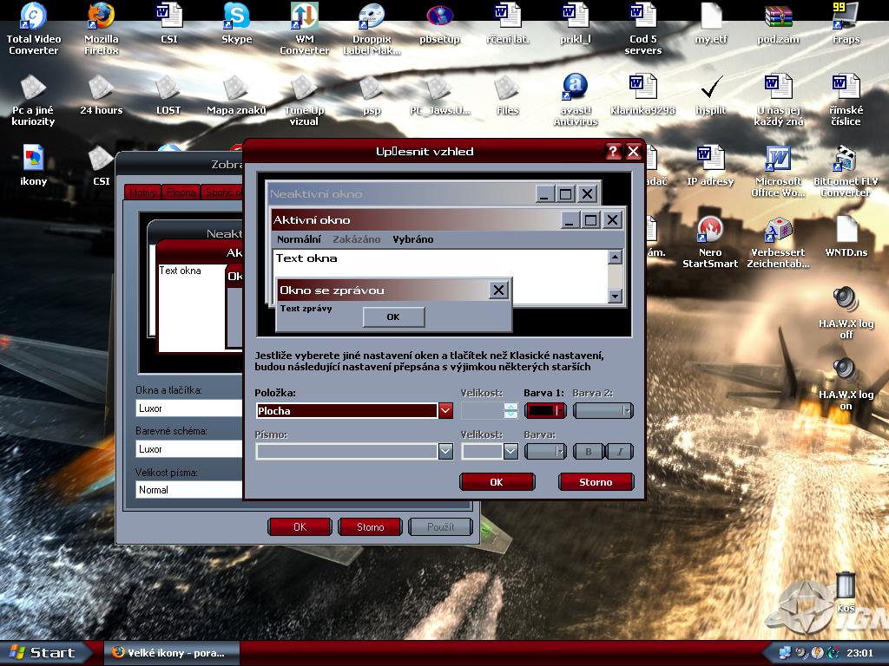Launch Mozilla Firefox from the desktop
Image resolution: width=889 pixels, height=666 pixels.
(x=101, y=17)
